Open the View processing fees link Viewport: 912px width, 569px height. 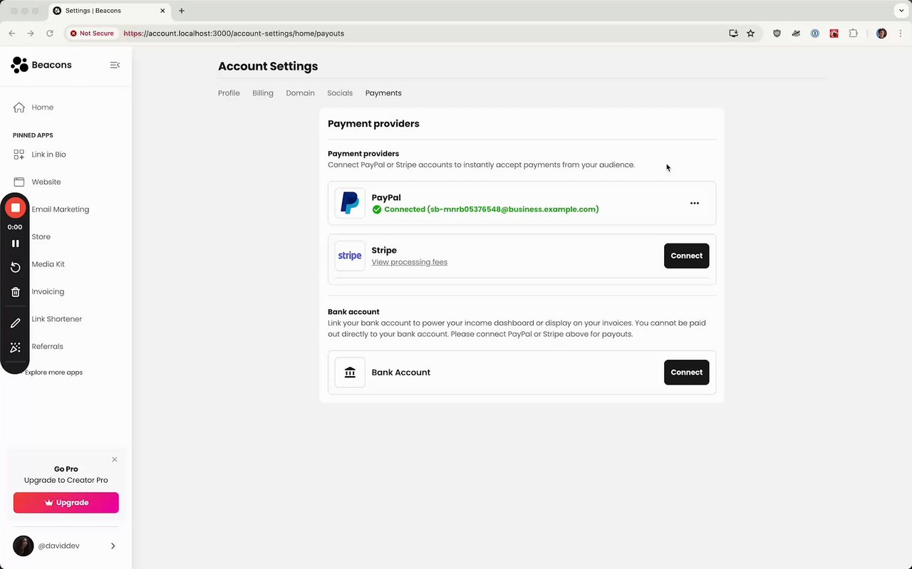(410, 262)
